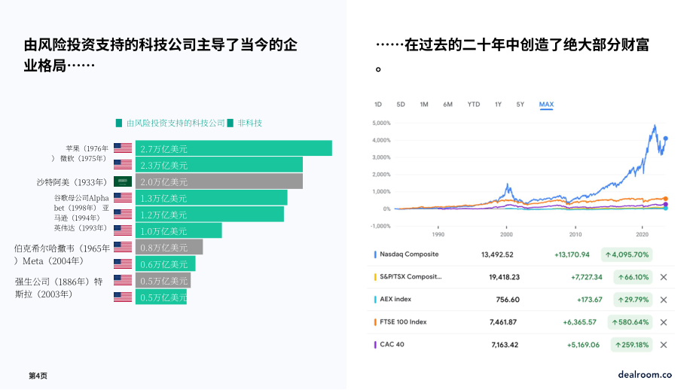Click the Nasdaq value 13,492.52

click(x=497, y=254)
